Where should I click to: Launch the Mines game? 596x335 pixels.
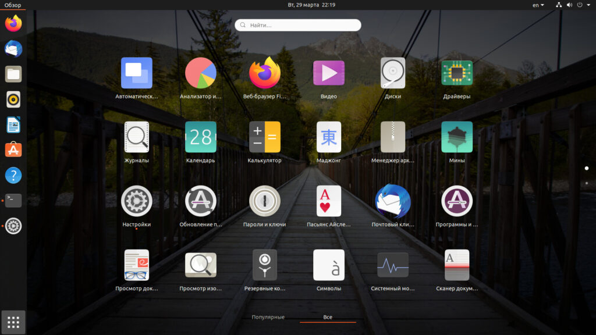coord(456,137)
